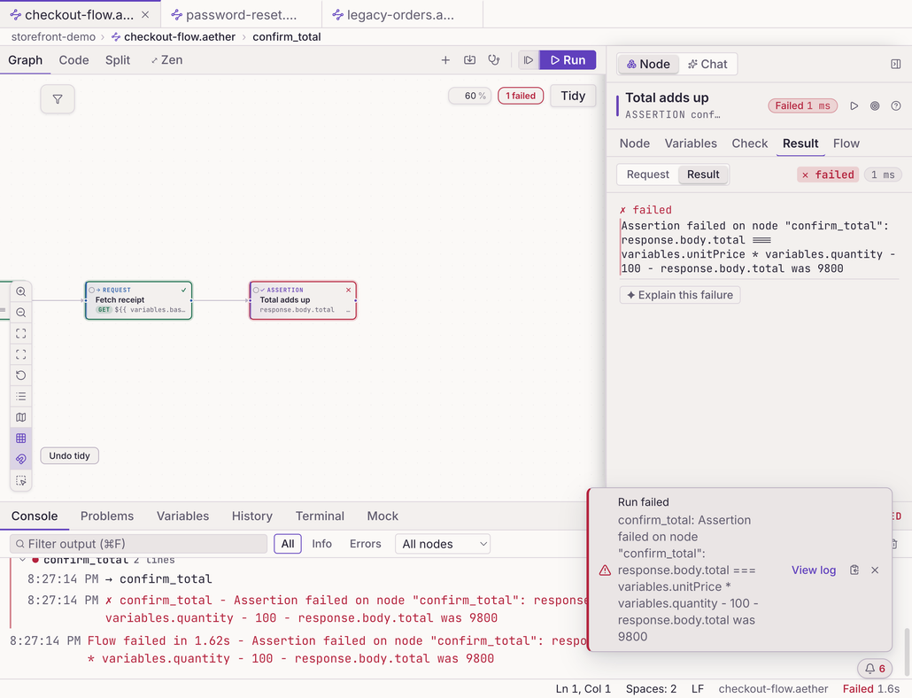Toggle the minimap map icon

[21, 417]
